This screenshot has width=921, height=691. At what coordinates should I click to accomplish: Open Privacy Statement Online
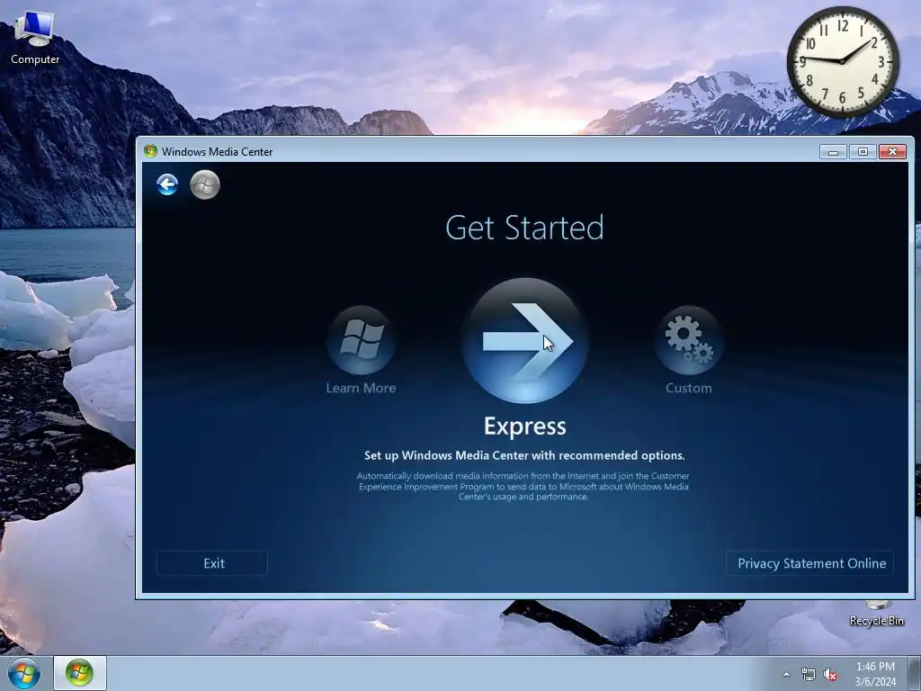coord(810,563)
